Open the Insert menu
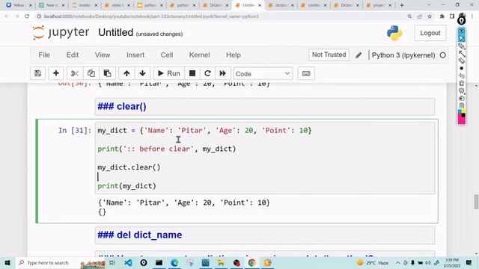The height and width of the screenshot is (269, 479). (x=135, y=55)
